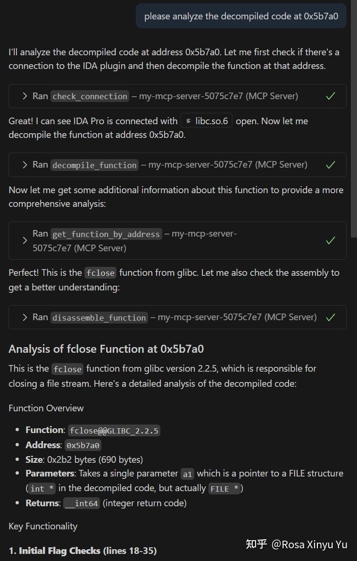Click the FILE * code token
This screenshot has width=357, height=561.
point(225,488)
